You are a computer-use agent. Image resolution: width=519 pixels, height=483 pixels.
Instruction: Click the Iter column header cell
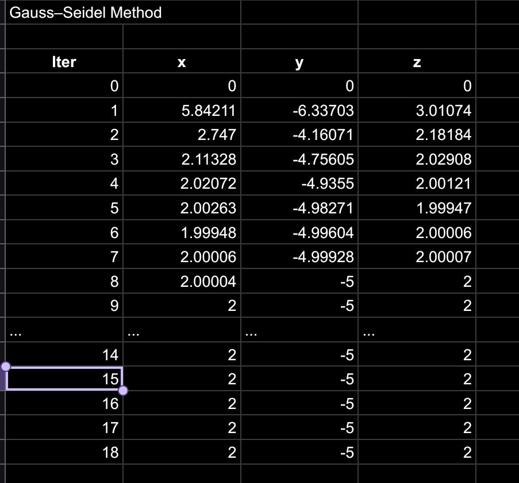(64, 61)
